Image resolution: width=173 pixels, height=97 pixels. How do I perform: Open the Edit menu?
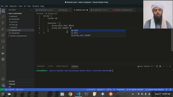pyautogui.click(x=6, y=6)
